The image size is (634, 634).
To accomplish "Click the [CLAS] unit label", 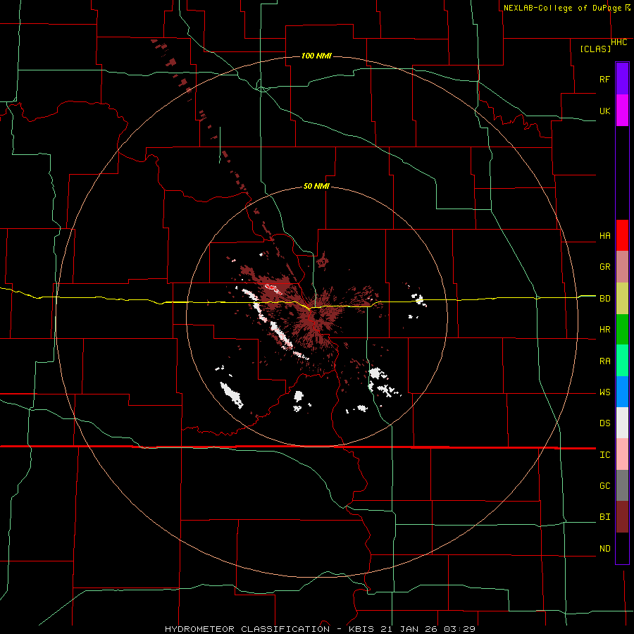I will 595,49.
